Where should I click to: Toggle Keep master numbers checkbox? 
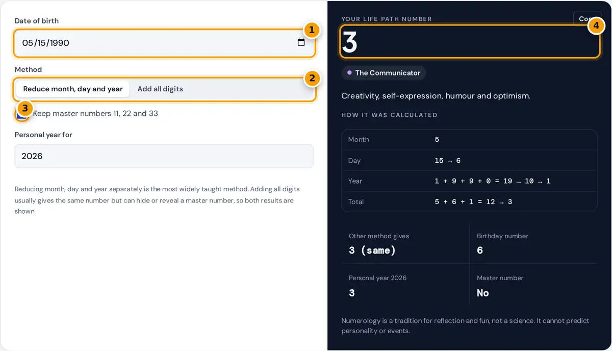coord(21,113)
